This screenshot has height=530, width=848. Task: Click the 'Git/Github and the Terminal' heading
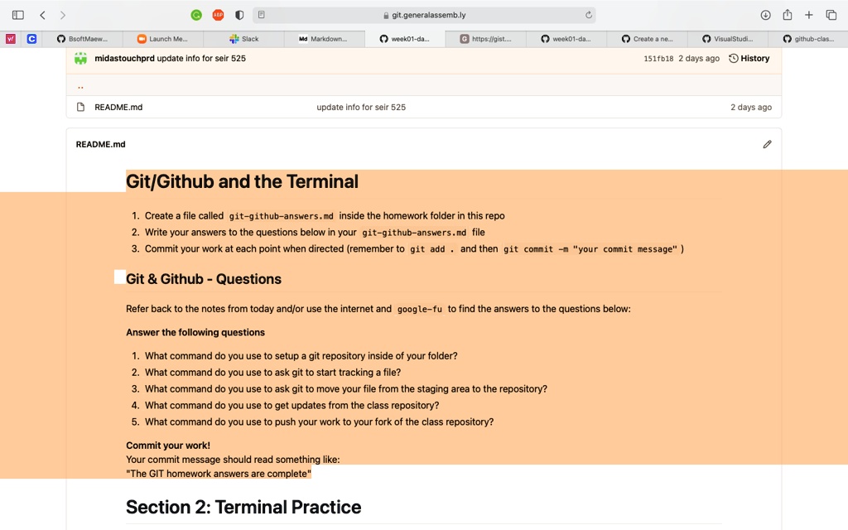243,181
